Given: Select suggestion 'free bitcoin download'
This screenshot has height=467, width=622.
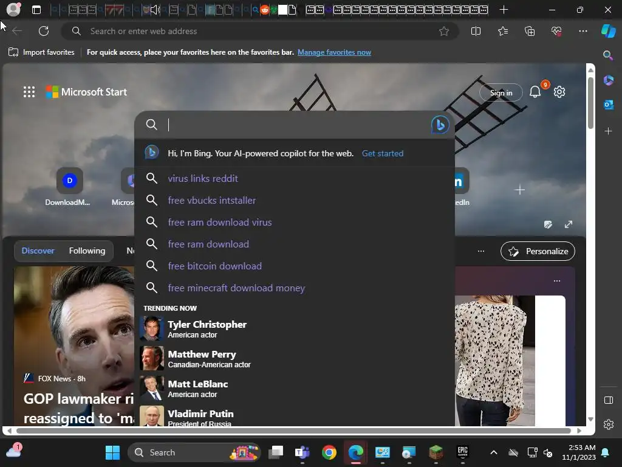Looking at the screenshot, I should (x=295, y=266).
